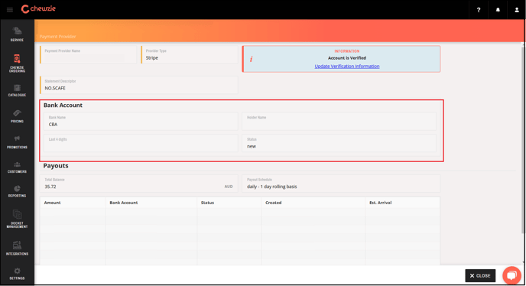Click the Close button

pos(480,275)
